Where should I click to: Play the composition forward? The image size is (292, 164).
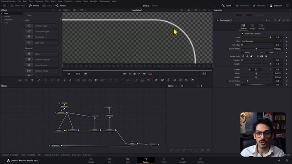click(x=139, y=74)
